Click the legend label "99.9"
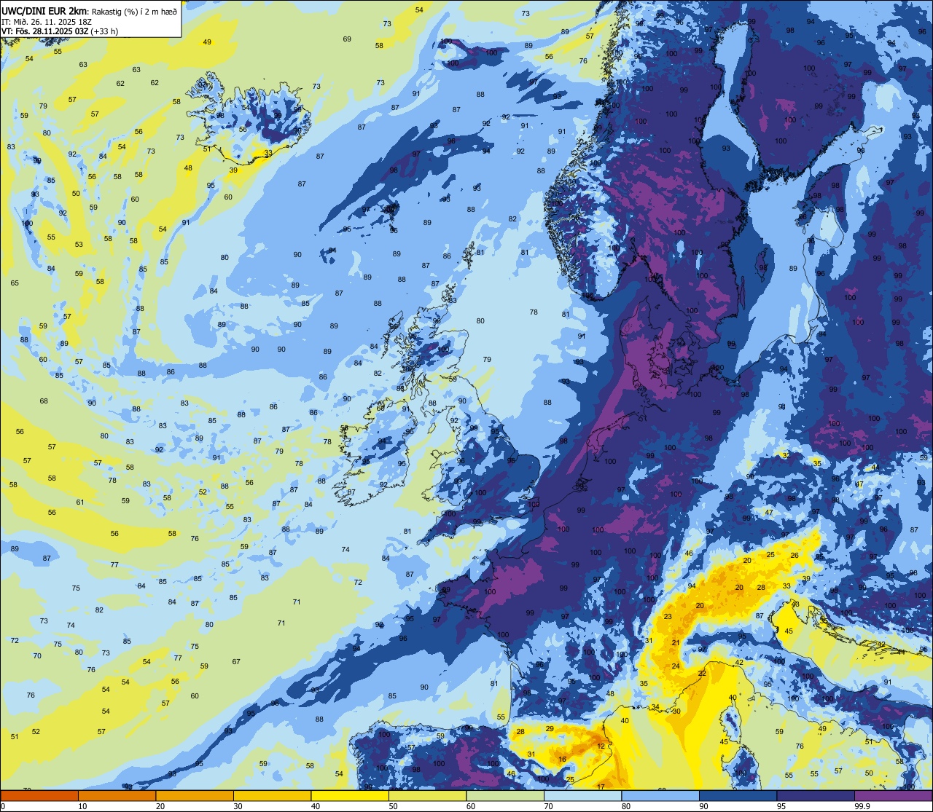 (x=862, y=806)
